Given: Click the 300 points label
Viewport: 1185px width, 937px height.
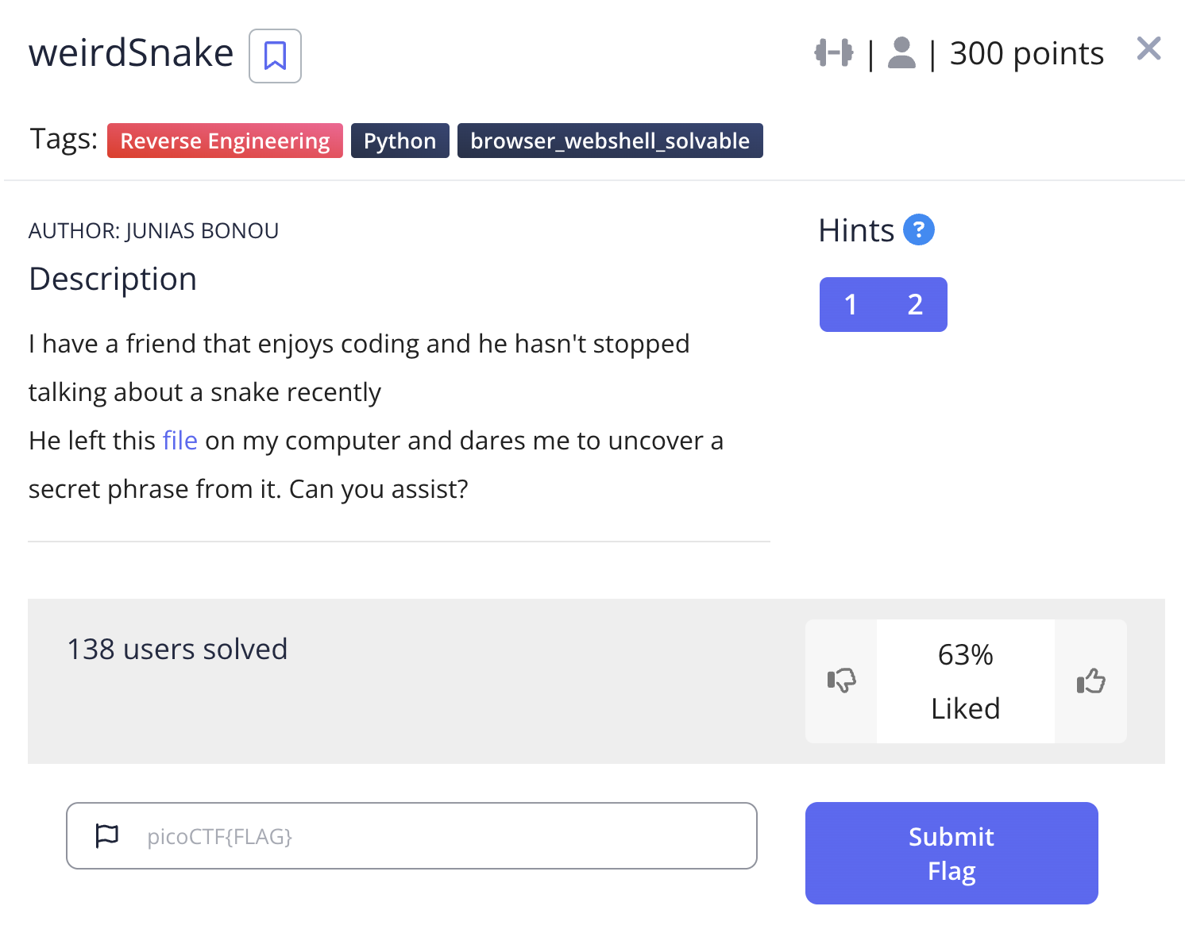Looking at the screenshot, I should (x=1026, y=53).
